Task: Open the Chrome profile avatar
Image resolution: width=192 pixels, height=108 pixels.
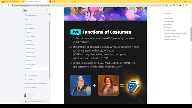Action: pyautogui.click(x=187, y=5)
